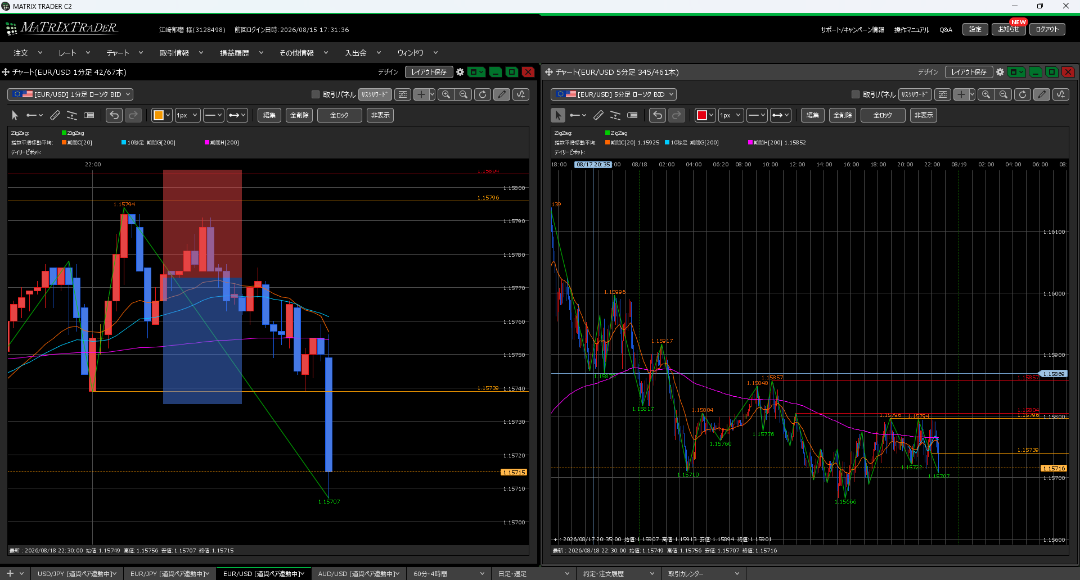
Task: Expand the crosshair mode dropdown in 5分足 chart
Action: point(972,94)
